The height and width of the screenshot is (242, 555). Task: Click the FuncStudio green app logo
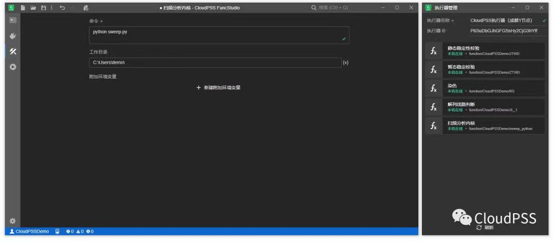[12, 7]
